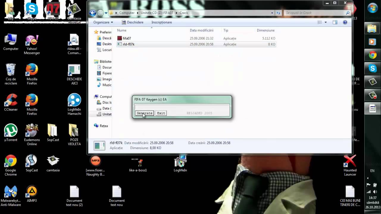This screenshot has width=381, height=214.
Task: Open the Haunted Launcer shortcut
Action: (x=350, y=165)
